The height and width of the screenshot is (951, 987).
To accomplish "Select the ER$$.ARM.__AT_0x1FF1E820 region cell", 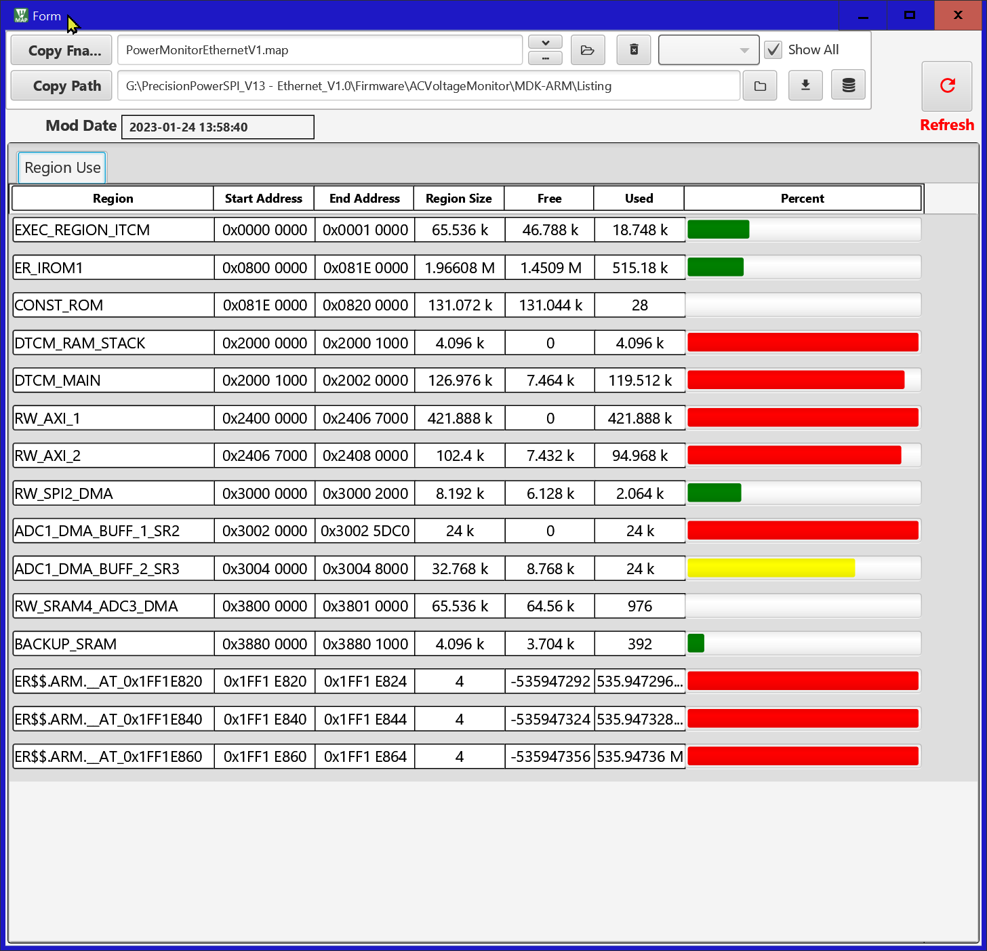I will [x=113, y=681].
